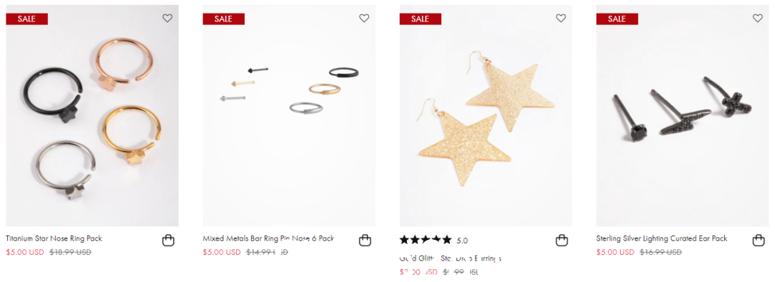This screenshot has height=282, width=775.
Task: Add Mixed Metals Nose 6 Pack to bag
Action: pos(365,240)
